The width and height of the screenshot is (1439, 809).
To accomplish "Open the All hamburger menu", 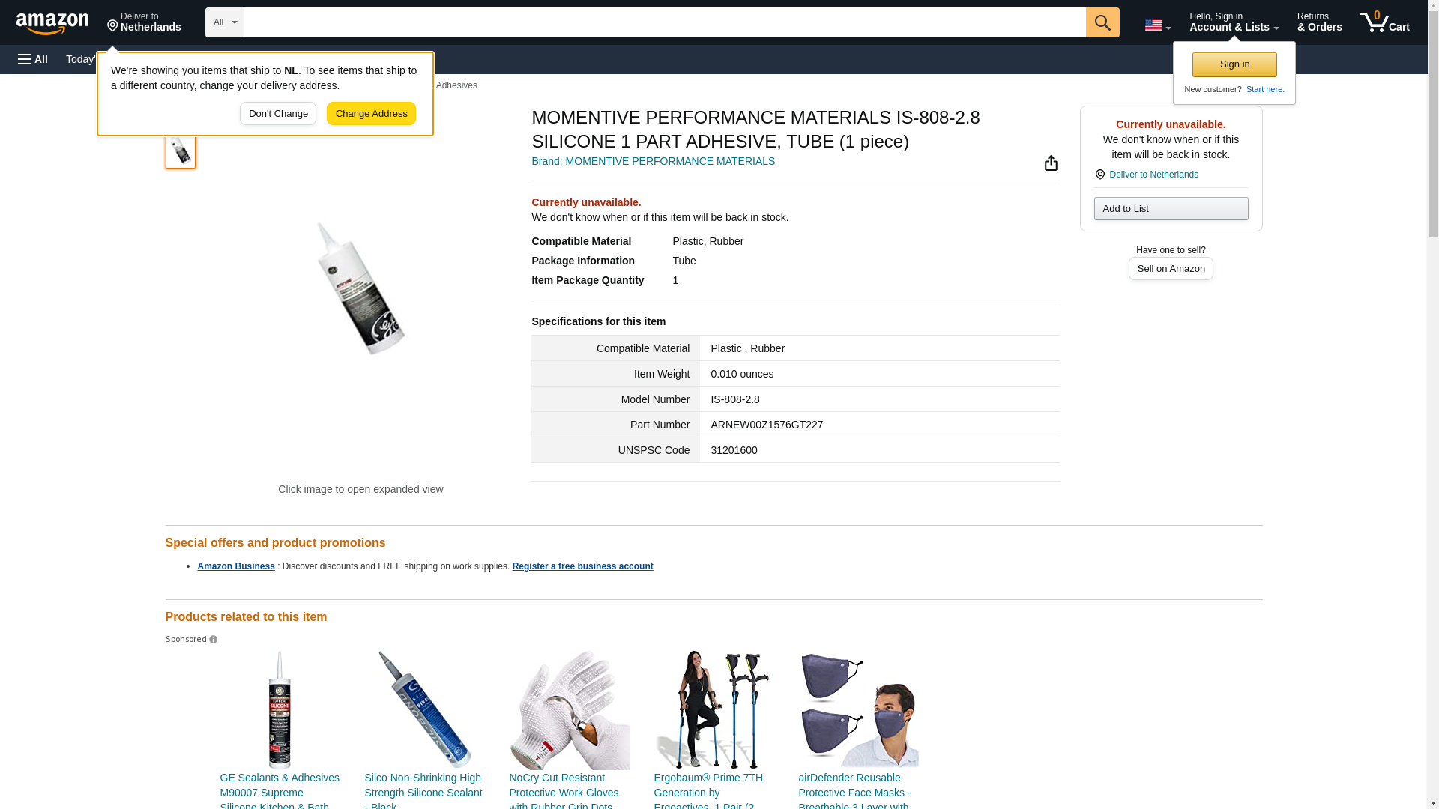I will 33,59.
